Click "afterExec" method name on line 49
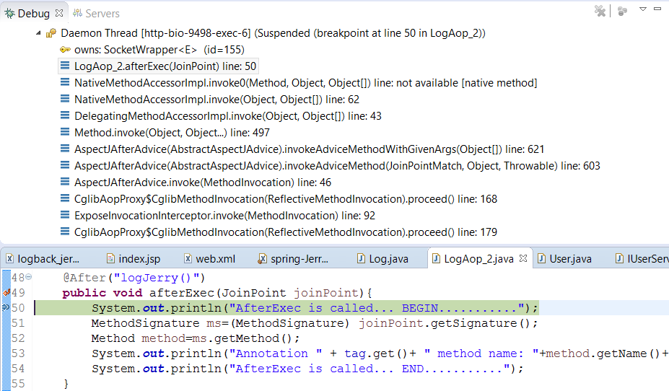Screen dimensions: 669x391 coord(181,293)
